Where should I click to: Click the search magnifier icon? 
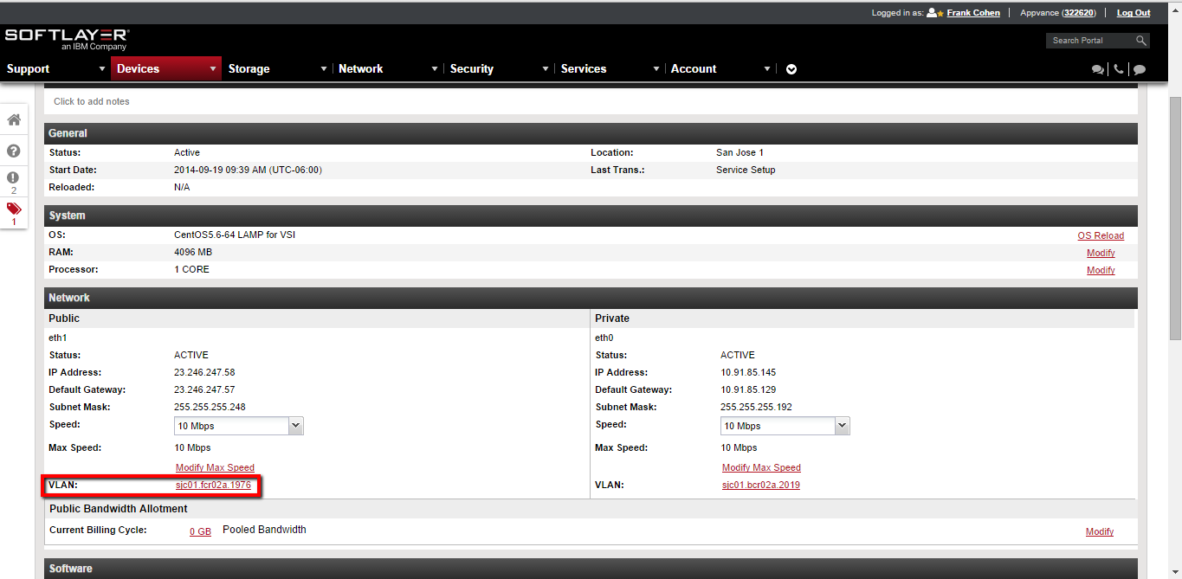1141,41
